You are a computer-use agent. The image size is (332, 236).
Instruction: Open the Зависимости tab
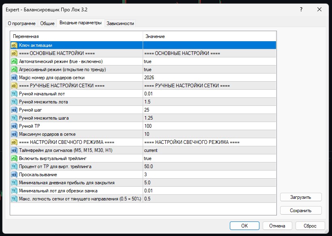click(120, 23)
